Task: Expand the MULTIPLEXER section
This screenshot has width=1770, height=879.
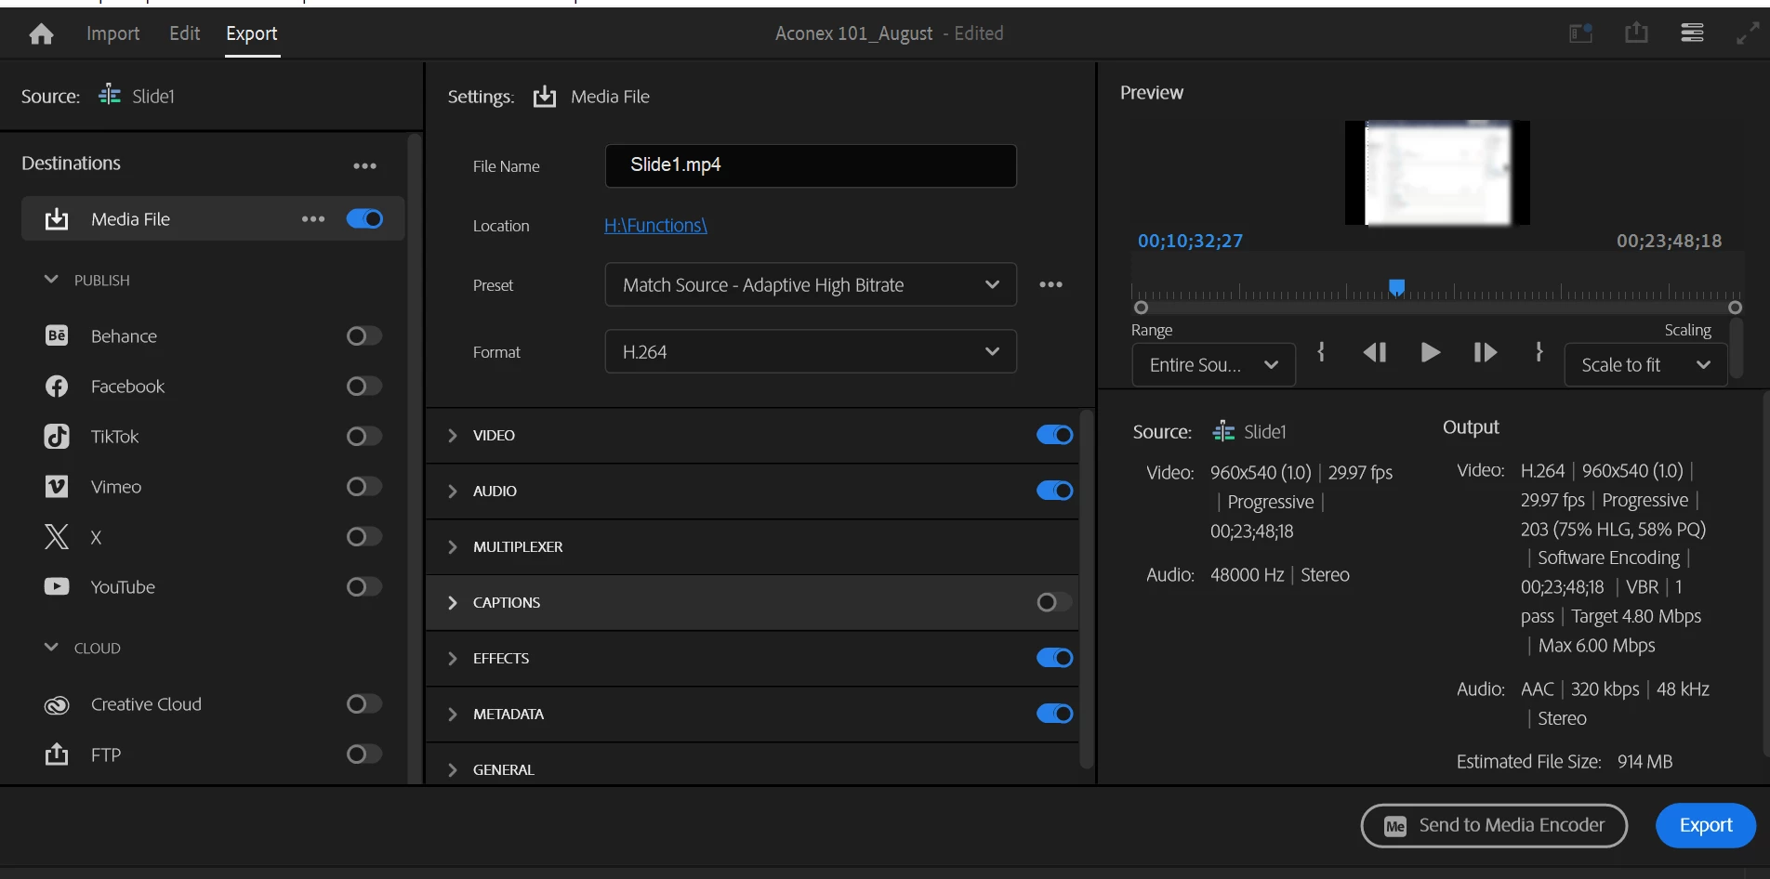Action: click(453, 546)
